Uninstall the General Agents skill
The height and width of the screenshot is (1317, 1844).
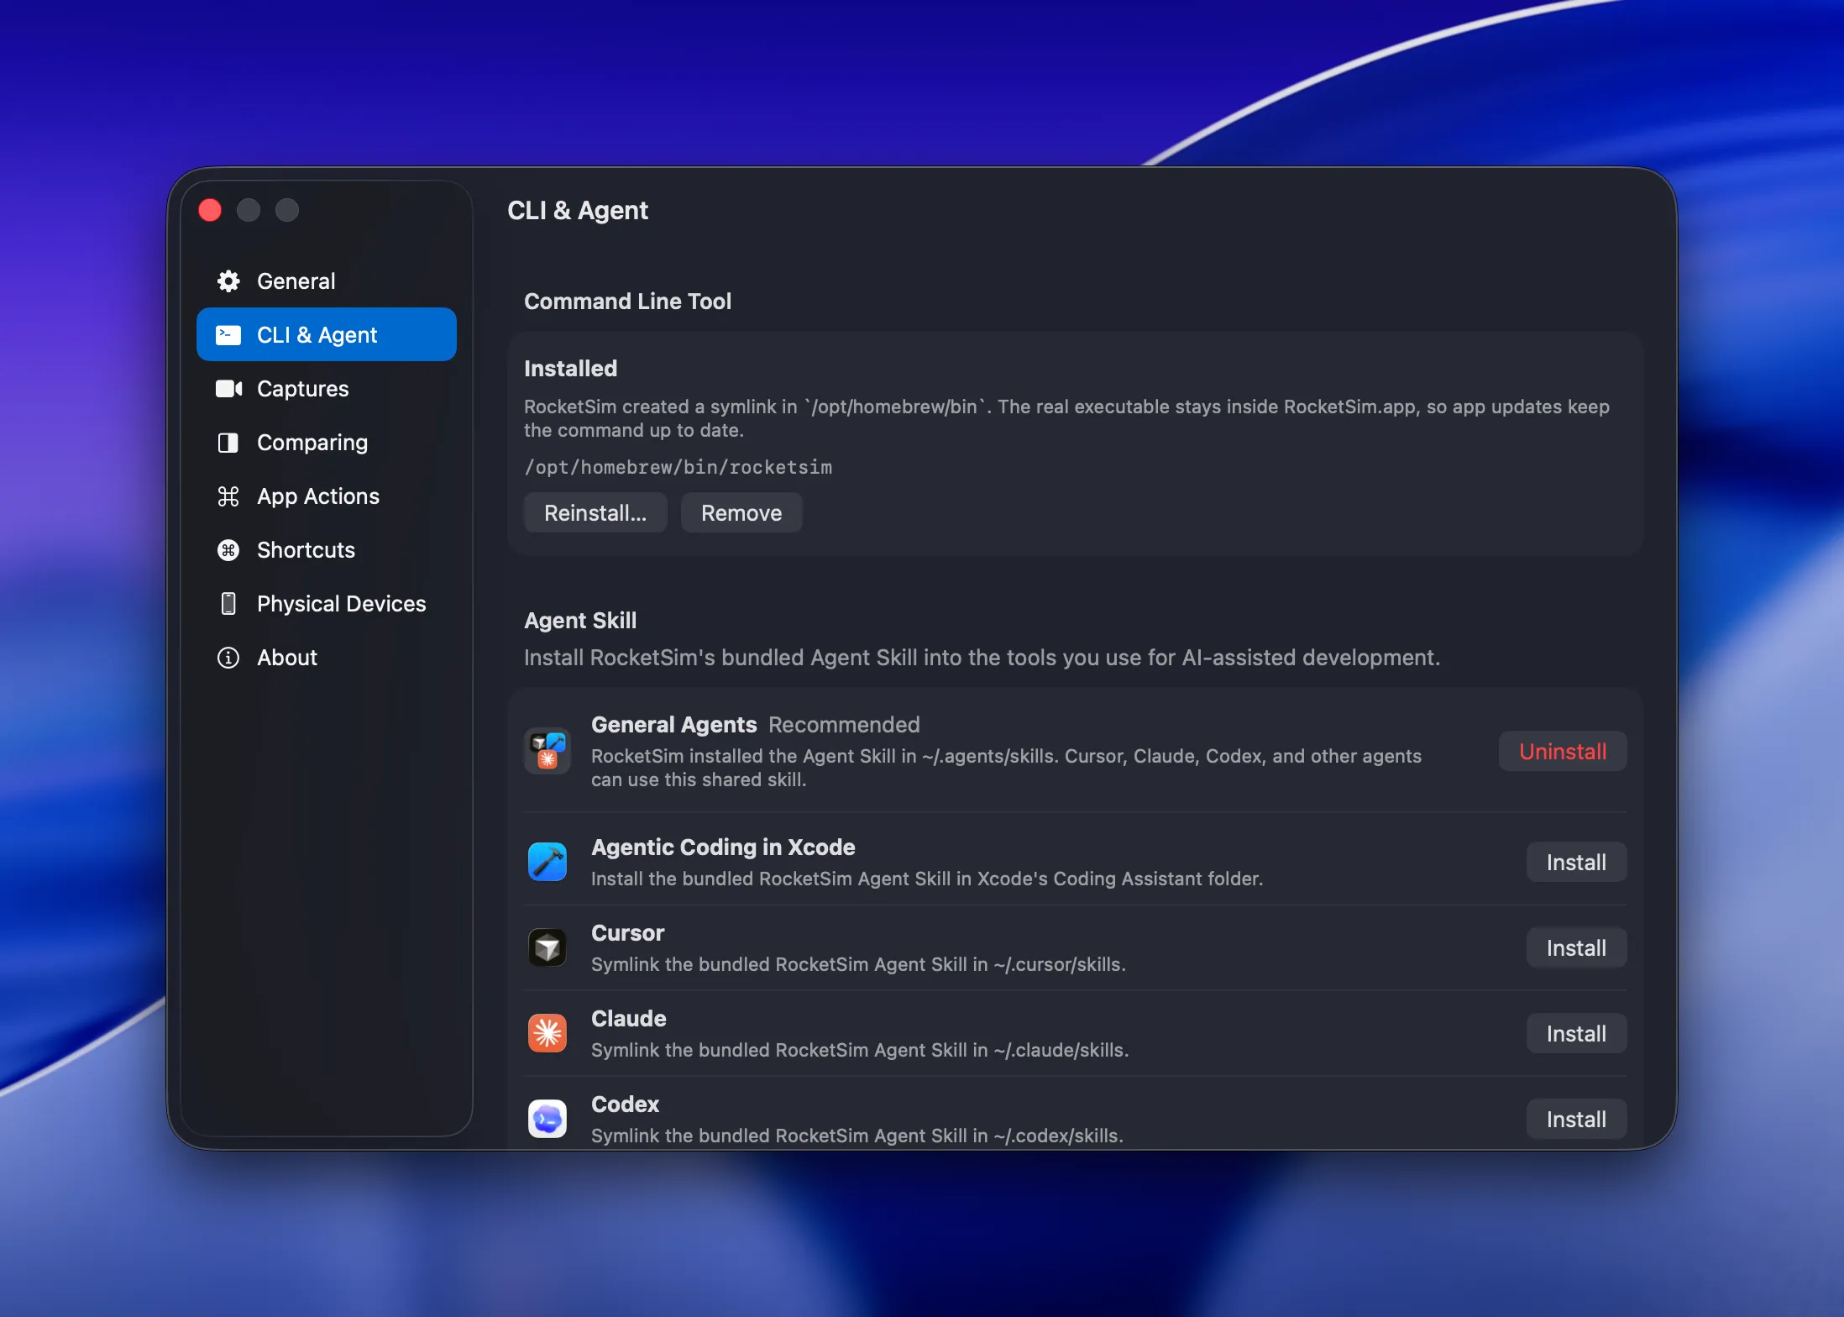click(1563, 751)
